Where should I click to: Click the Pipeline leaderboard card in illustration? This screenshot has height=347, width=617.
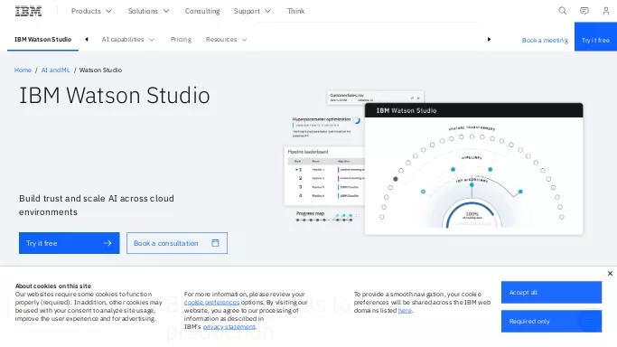324,176
